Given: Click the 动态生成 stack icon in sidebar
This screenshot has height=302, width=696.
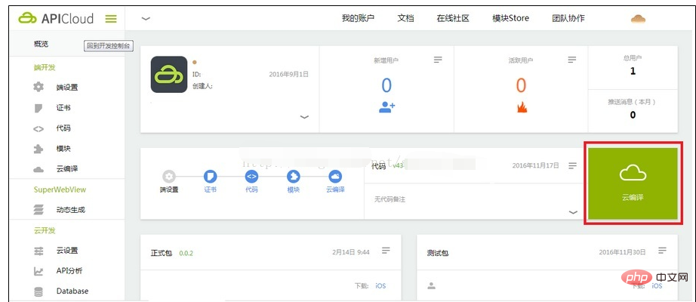Looking at the screenshot, I should [x=38, y=210].
